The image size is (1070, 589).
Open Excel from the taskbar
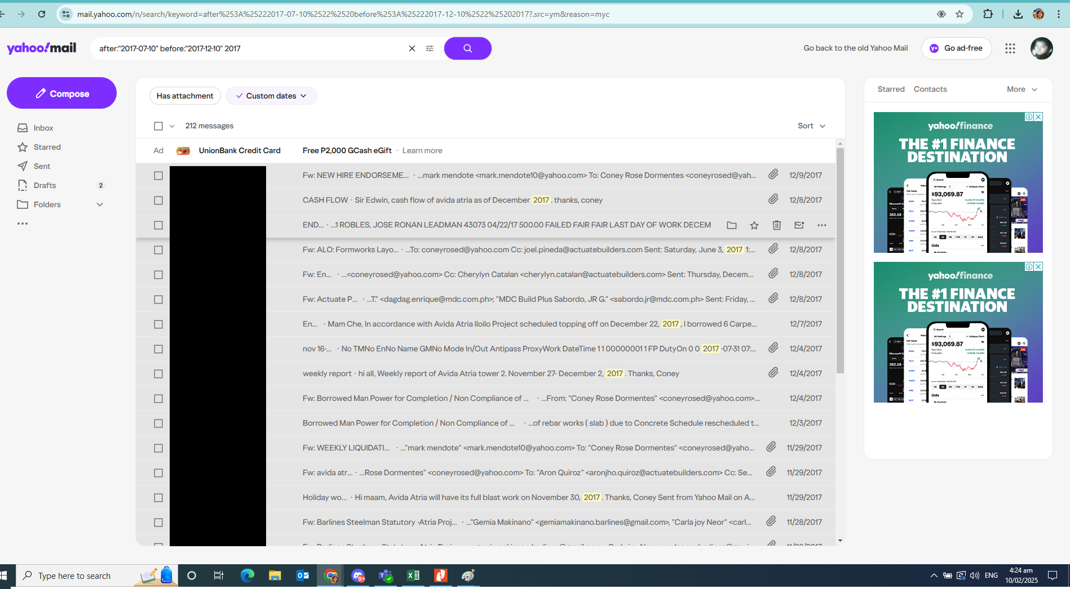pyautogui.click(x=413, y=575)
